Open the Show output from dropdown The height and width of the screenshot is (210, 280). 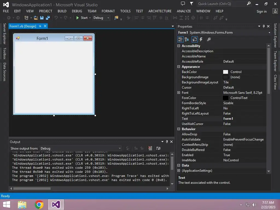point(81,148)
